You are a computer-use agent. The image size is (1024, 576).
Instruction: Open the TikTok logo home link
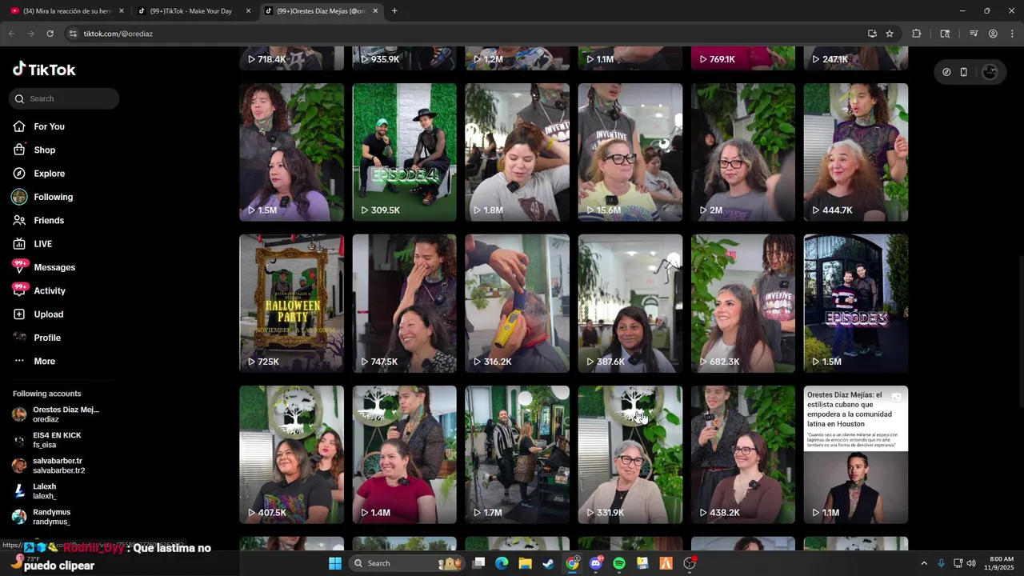coord(44,70)
